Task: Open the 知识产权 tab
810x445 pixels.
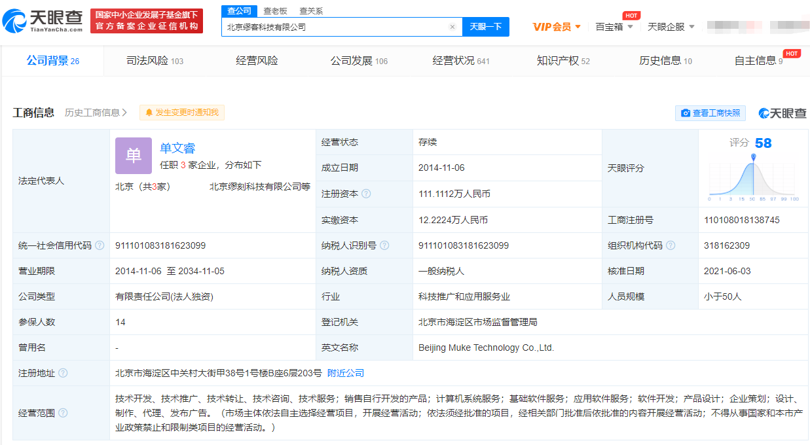Action: (563, 61)
